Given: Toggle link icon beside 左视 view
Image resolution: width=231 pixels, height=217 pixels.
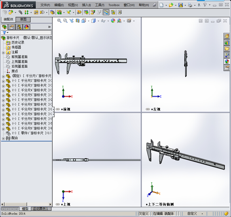Looking at the screenshot, I should pyautogui.click(x=148, y=109).
